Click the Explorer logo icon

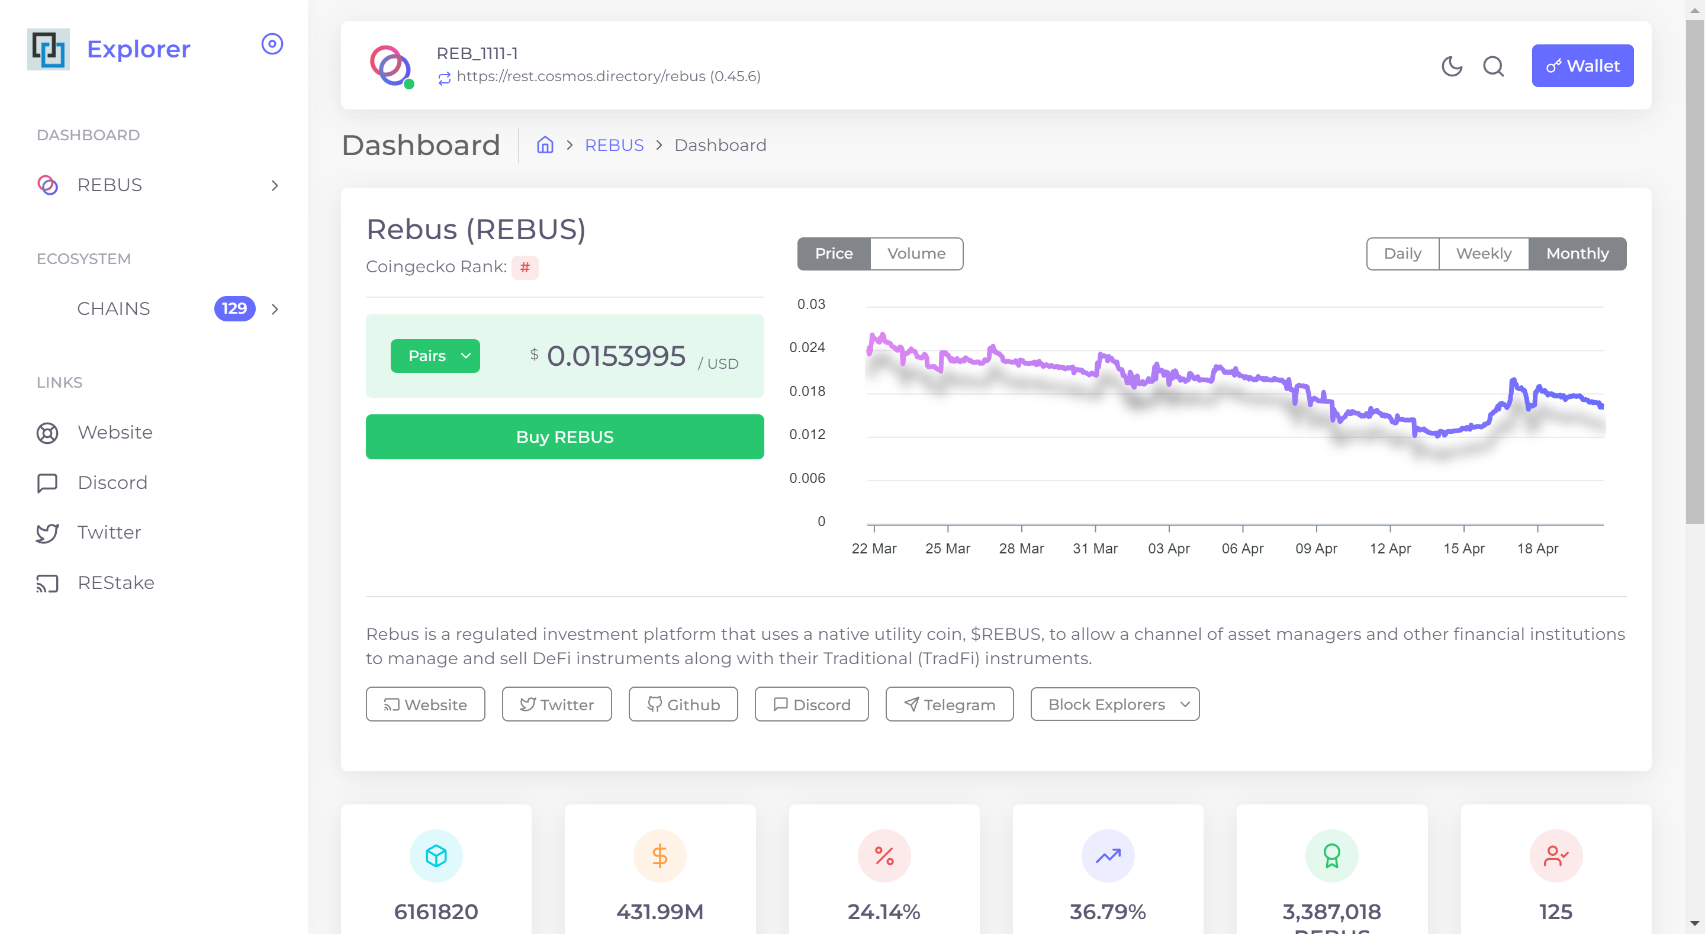pos(49,49)
